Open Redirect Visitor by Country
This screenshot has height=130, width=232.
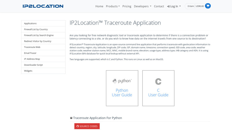point(43,41)
